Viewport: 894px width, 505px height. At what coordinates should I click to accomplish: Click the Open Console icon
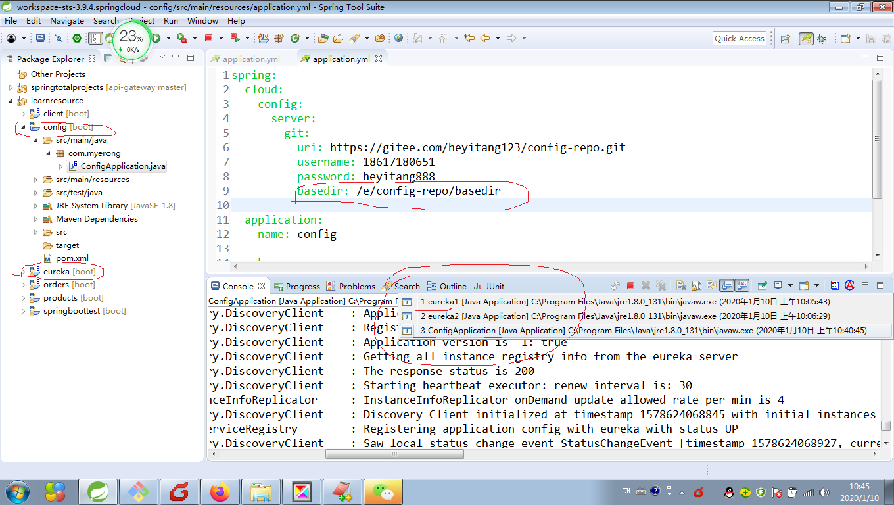click(x=804, y=286)
